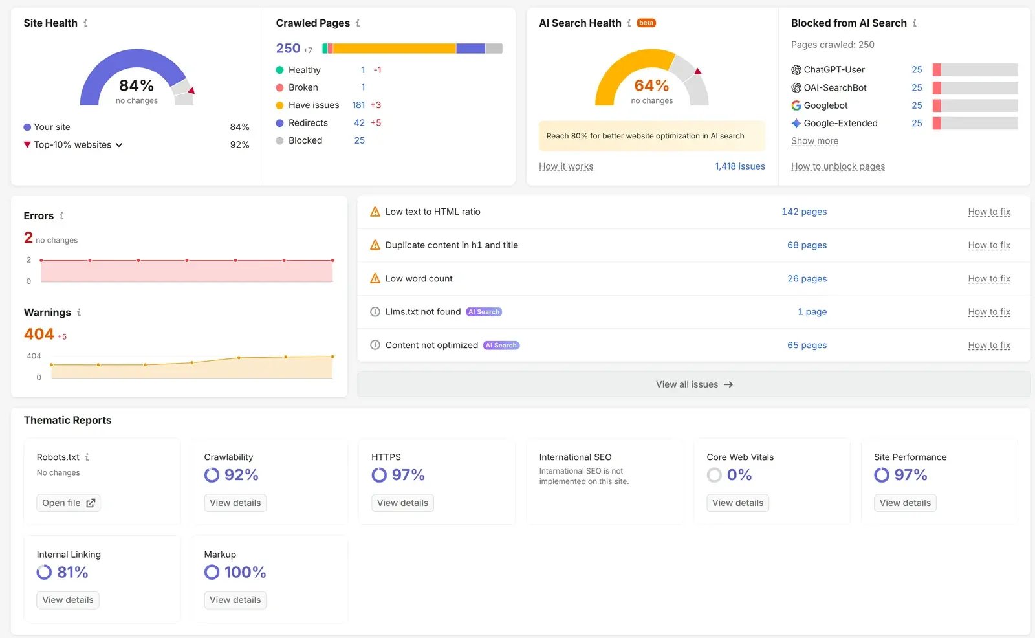Click View details for HTTPS

[402, 503]
